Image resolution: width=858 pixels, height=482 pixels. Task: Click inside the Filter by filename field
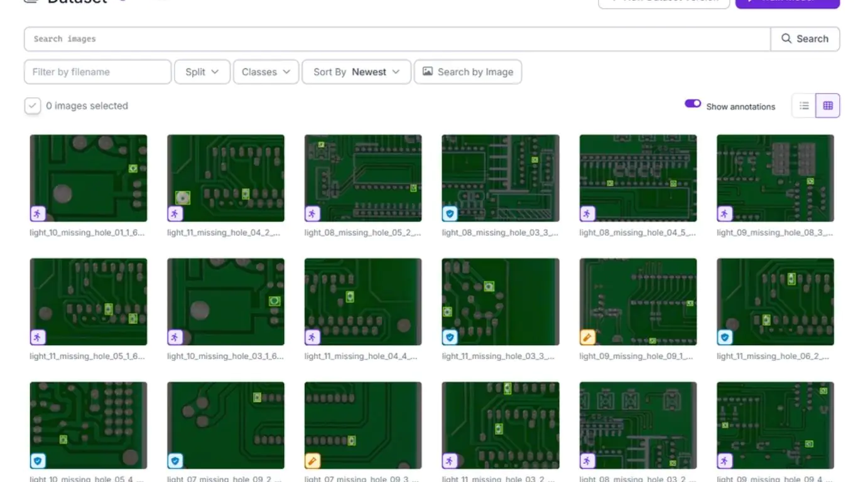97,72
